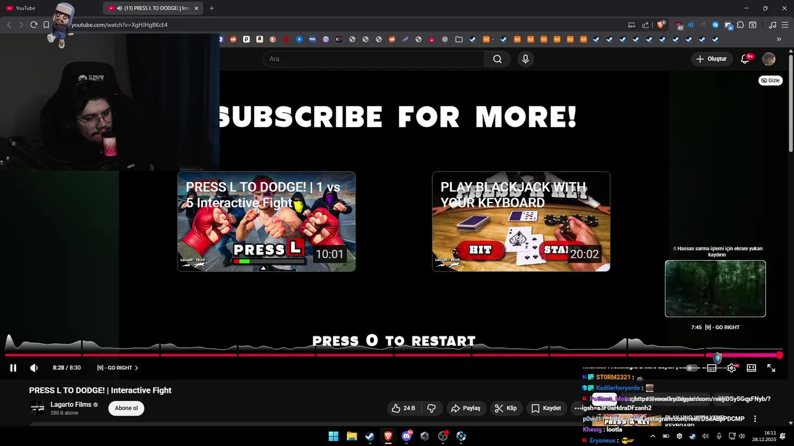794x446 pixels.
Task: Click the '280 B abone' subscriber count
Action: coord(65,413)
